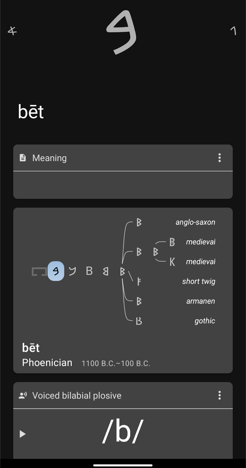Select the Proto-Sinaitic house glyph in tree
The width and height of the screenshot is (246, 468).
(x=39, y=272)
